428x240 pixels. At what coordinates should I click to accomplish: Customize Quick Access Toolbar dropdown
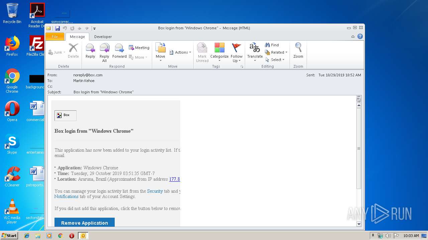(94, 29)
